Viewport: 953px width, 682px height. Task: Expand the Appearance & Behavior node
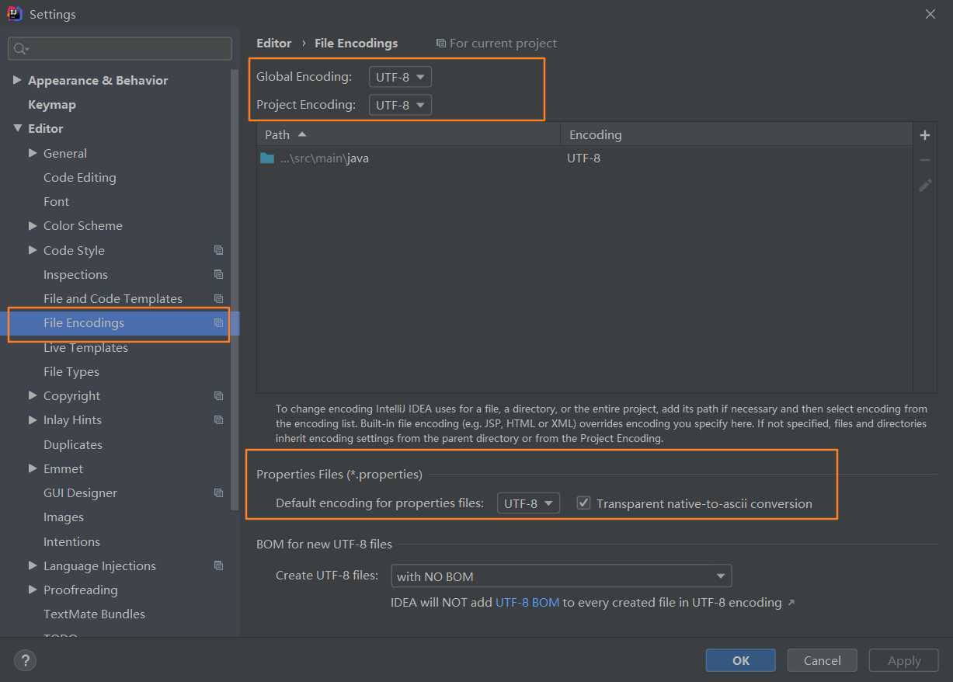point(17,80)
